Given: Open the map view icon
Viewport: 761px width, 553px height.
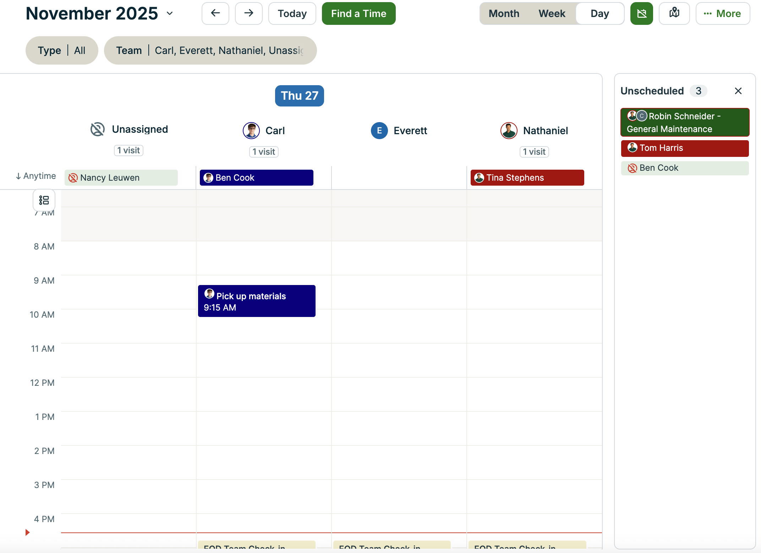Looking at the screenshot, I should tap(674, 13).
